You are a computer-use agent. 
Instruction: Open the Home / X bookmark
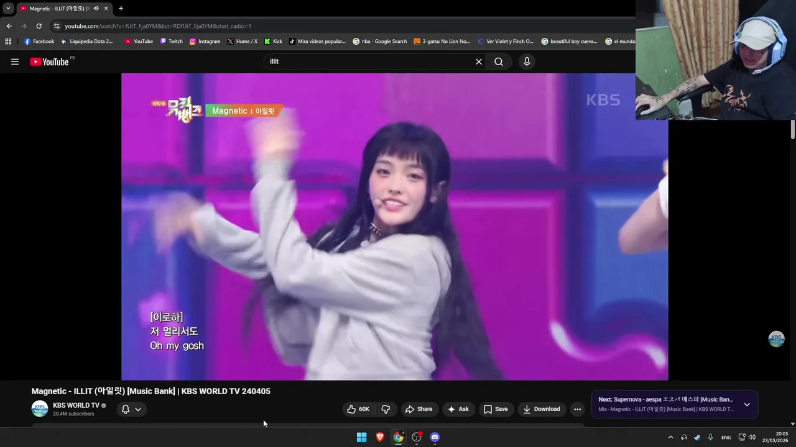tap(243, 42)
